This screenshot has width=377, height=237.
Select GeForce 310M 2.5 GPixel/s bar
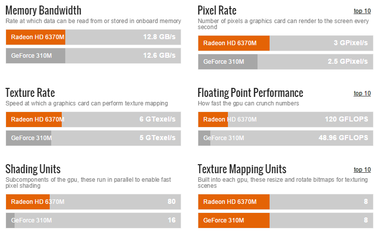(x=286, y=62)
